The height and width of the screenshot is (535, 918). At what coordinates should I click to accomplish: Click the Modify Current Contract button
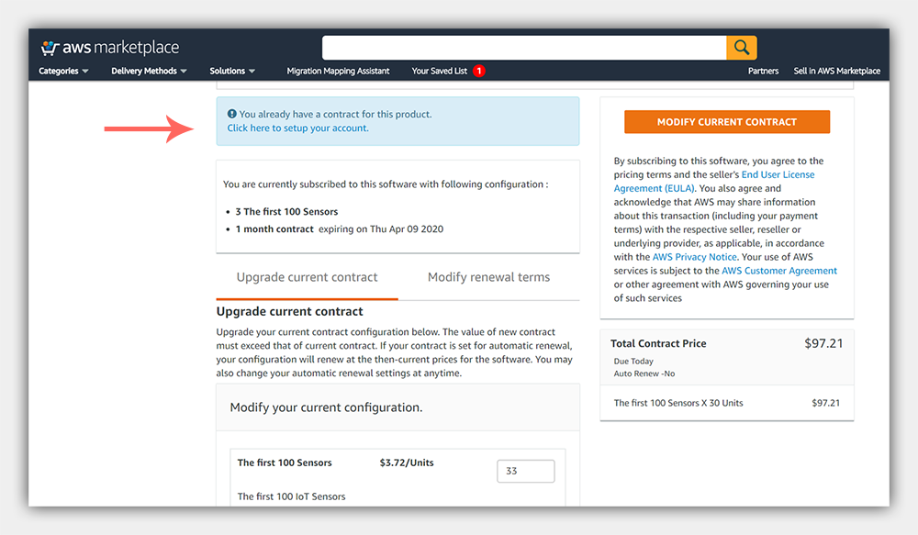tap(726, 122)
